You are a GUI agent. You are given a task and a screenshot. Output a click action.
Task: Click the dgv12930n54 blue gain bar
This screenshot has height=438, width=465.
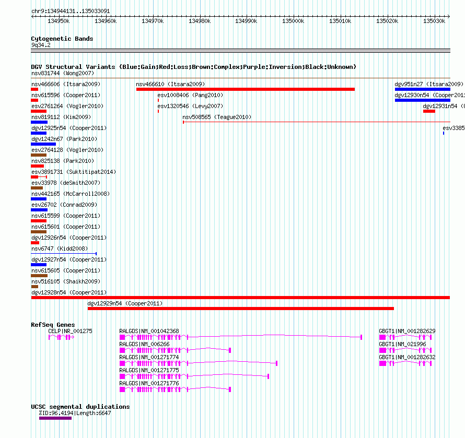tap(423, 100)
